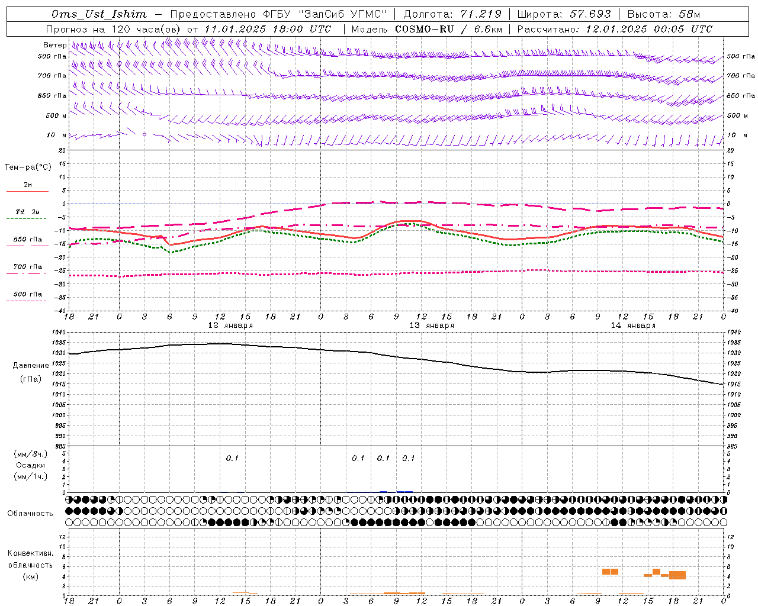This screenshot has width=758, height=606.
Task: Click the Осадки panel label
Action: point(30,465)
